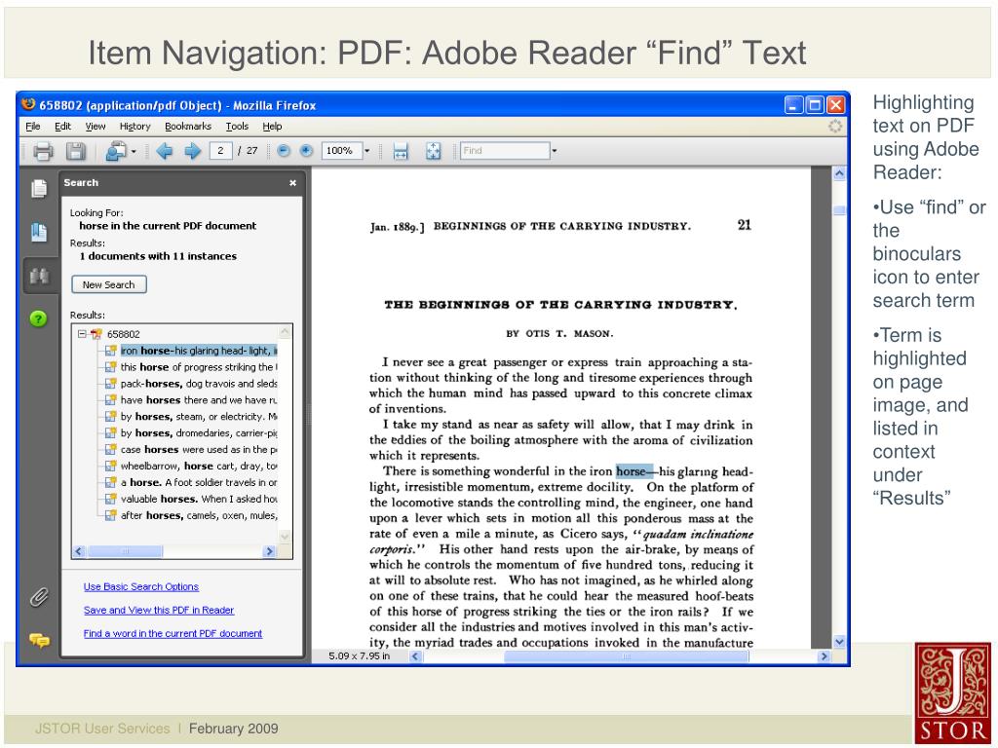998x748 pixels.
Task: Click the document vertical scrollbar thumb
Action: [x=839, y=210]
